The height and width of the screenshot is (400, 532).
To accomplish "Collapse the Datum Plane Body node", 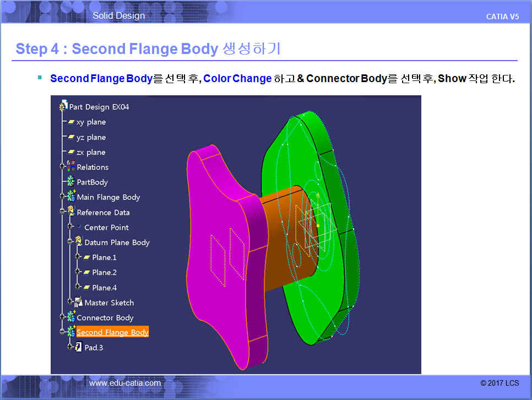I will click(x=70, y=242).
